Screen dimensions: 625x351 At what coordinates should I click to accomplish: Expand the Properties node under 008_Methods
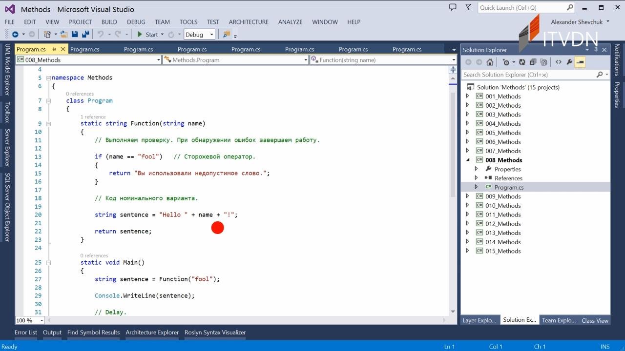477,169
